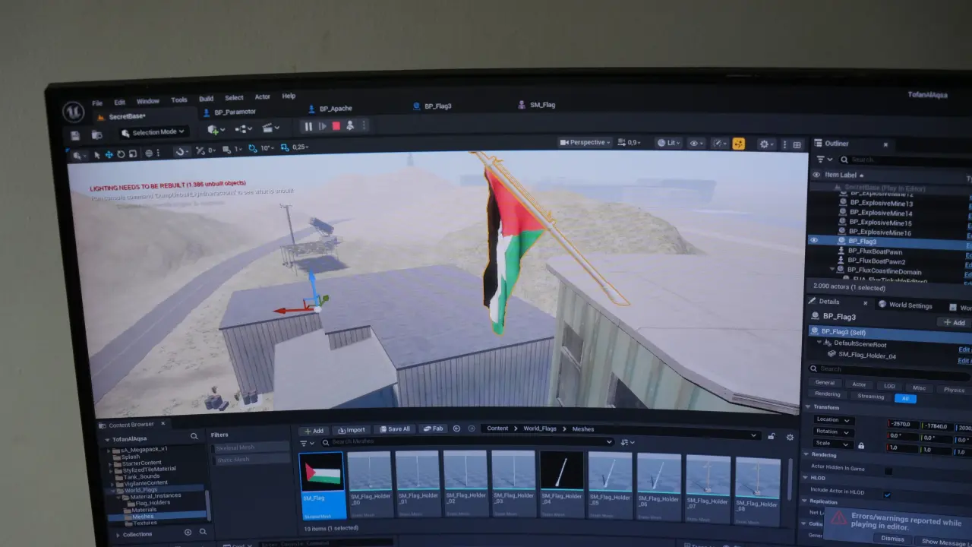The height and width of the screenshot is (547, 972).
Task: Select the rotate gizmo tool
Action: click(x=121, y=154)
